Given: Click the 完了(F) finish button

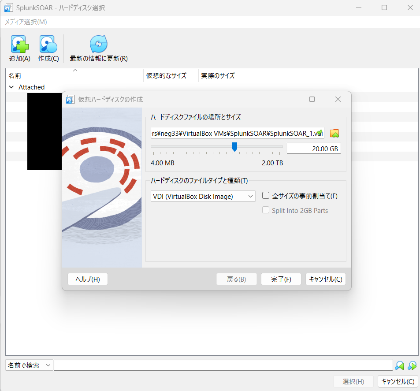Looking at the screenshot, I should coord(281,279).
